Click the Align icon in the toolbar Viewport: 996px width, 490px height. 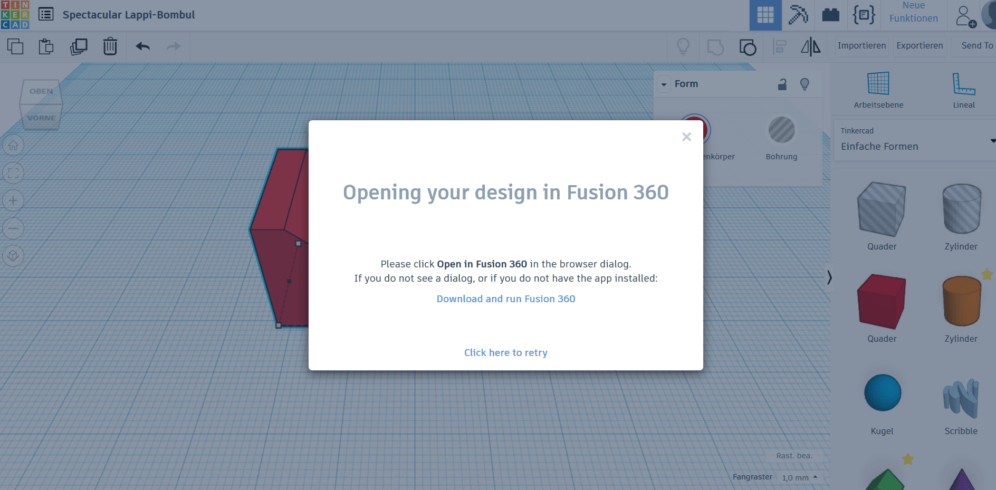pos(779,47)
